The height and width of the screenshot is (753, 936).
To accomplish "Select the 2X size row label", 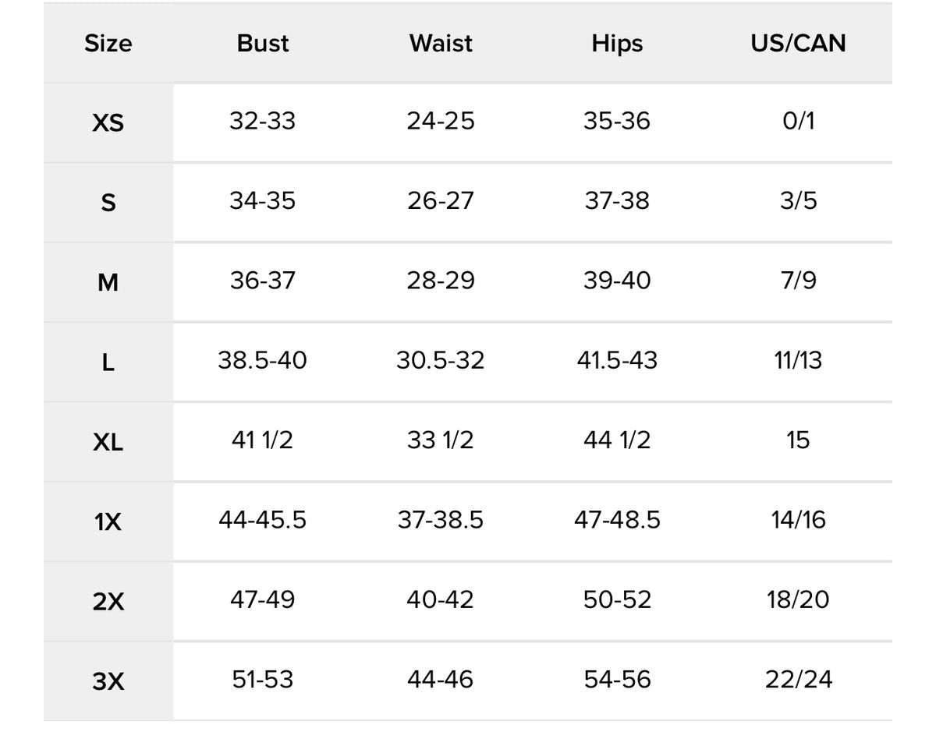I will coord(108,602).
